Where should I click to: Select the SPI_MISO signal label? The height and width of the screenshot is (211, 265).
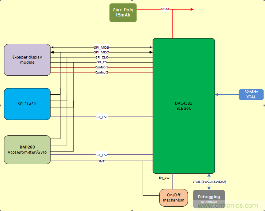101,52
